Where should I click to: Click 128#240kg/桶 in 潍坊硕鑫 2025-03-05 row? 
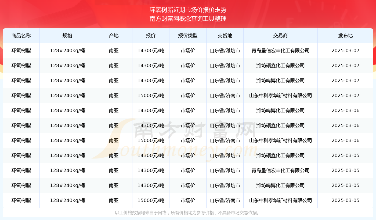(67, 155)
